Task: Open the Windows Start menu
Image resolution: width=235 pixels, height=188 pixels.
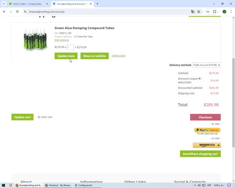Action: (3, 185)
